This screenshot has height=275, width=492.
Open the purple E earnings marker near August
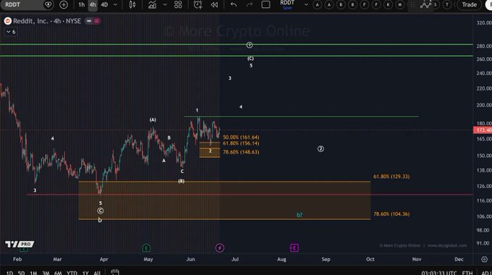coord(294,248)
